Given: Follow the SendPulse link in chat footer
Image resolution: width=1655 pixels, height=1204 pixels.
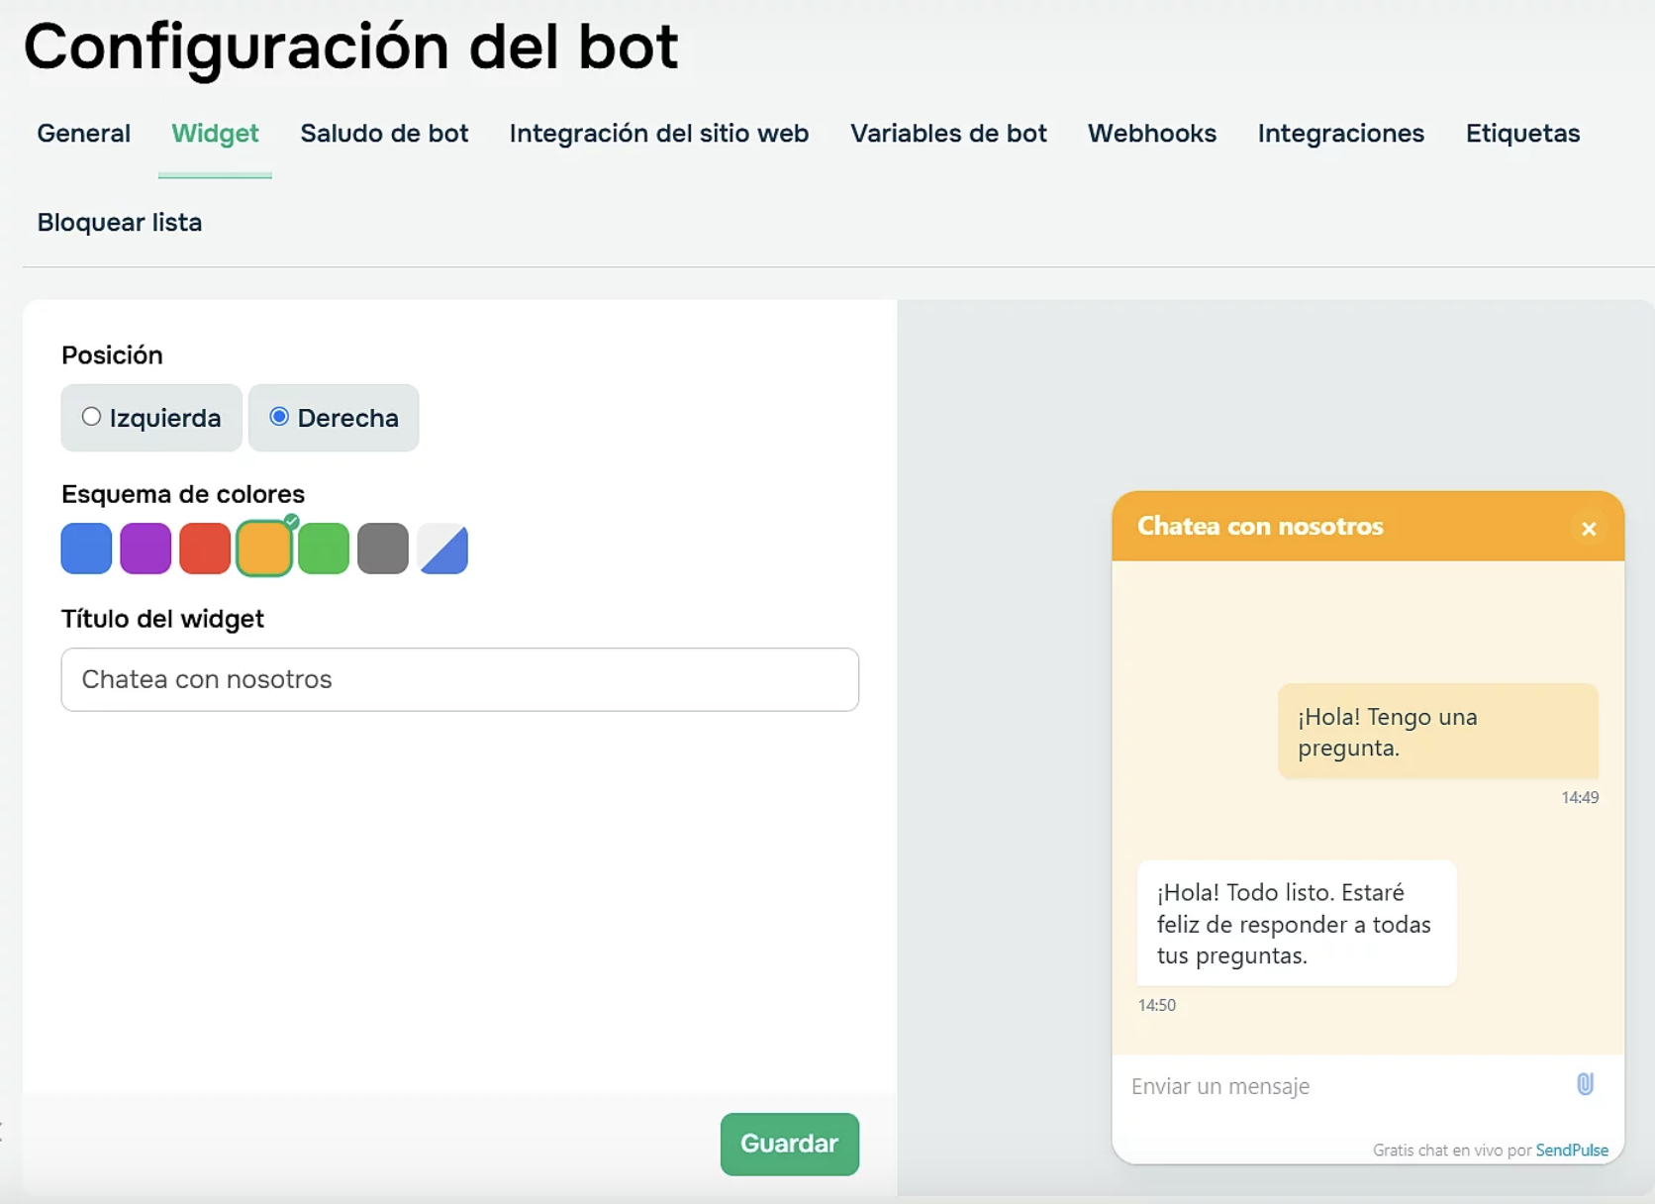Looking at the screenshot, I should [1571, 1150].
